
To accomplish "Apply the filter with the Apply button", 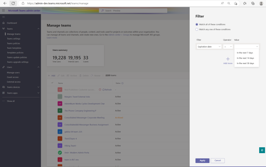I will coord(202,161).
